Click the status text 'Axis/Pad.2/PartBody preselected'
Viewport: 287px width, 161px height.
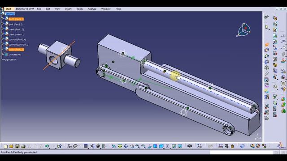18,152
